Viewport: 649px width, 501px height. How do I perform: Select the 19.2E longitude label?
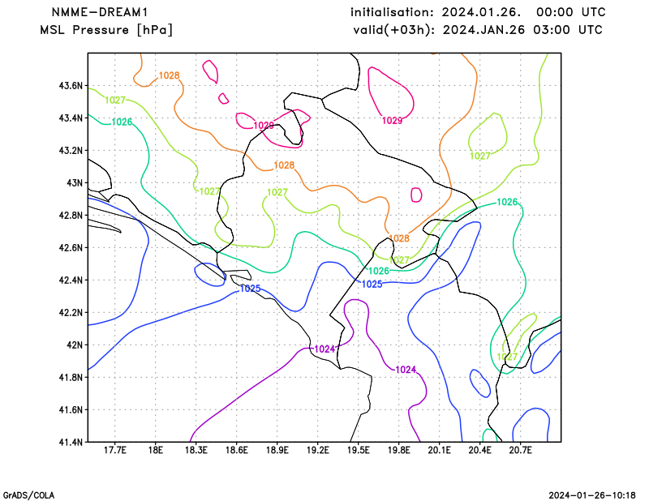tap(318, 450)
